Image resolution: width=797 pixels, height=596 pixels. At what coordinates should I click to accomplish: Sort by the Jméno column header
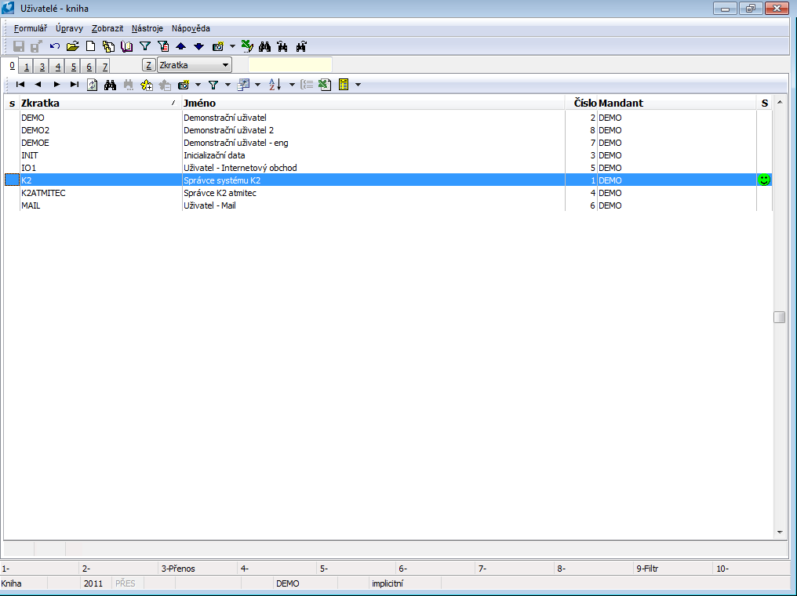(373, 104)
